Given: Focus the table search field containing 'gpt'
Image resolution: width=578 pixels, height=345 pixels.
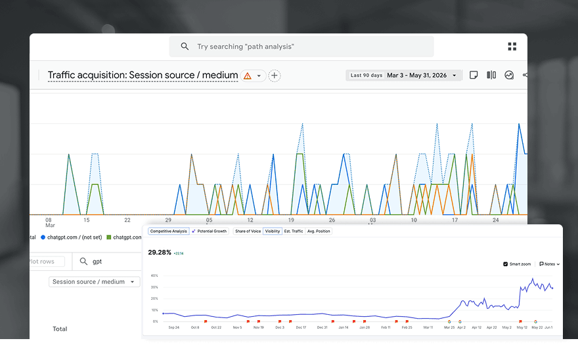Looking at the screenshot, I should [x=107, y=262].
